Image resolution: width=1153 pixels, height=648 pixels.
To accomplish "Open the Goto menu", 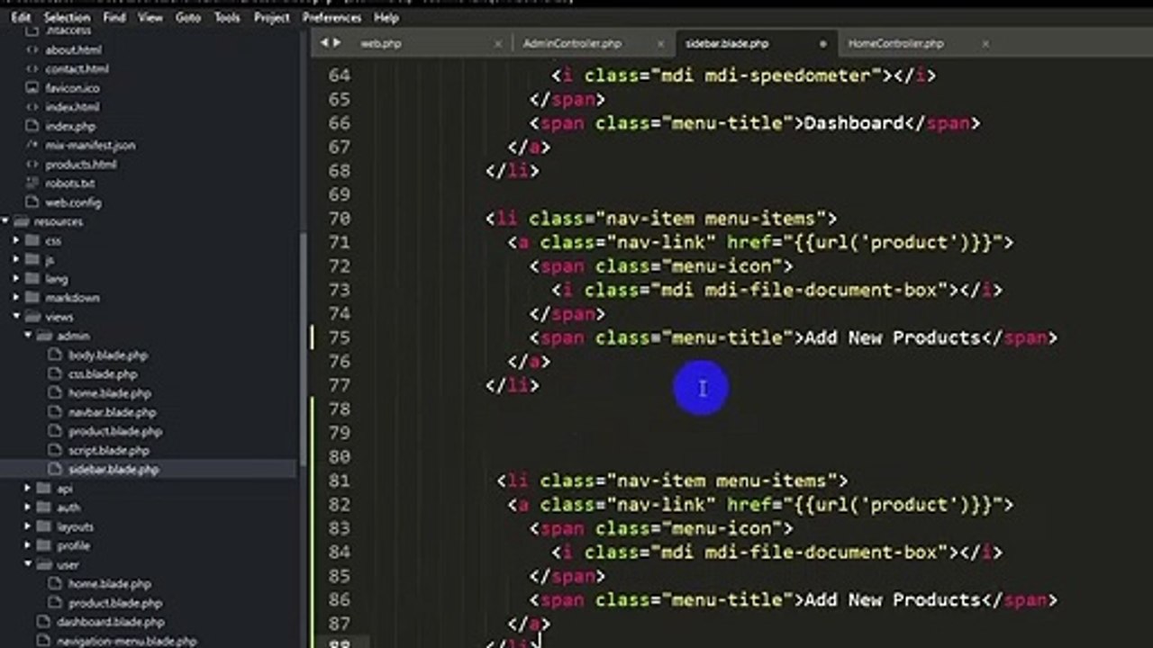I will click(x=188, y=17).
